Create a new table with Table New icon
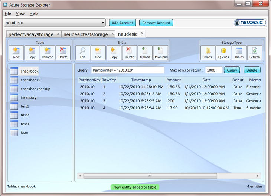The width and height of the screenshot is (271, 196). [16, 53]
